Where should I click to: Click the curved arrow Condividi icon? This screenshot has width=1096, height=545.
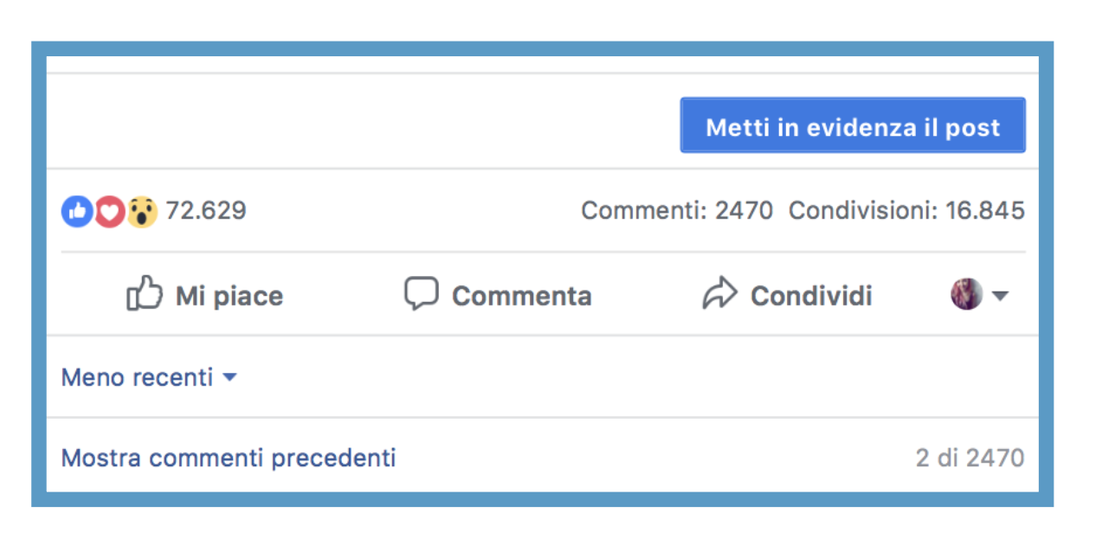(x=719, y=294)
